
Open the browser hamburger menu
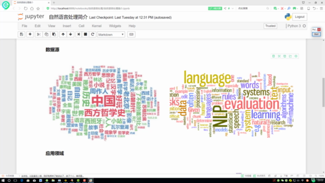tap(321, 9)
